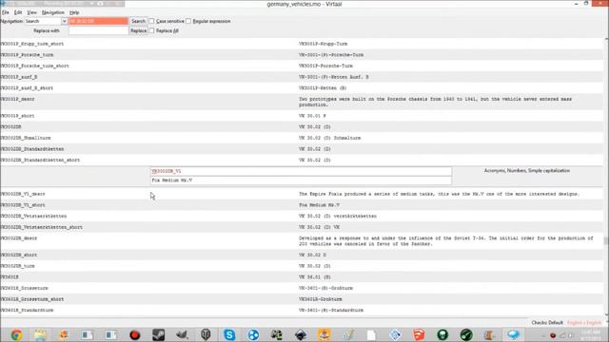The image size is (609, 342).
Task: Select the VK3002DB_V1_short row
Action: (302, 205)
